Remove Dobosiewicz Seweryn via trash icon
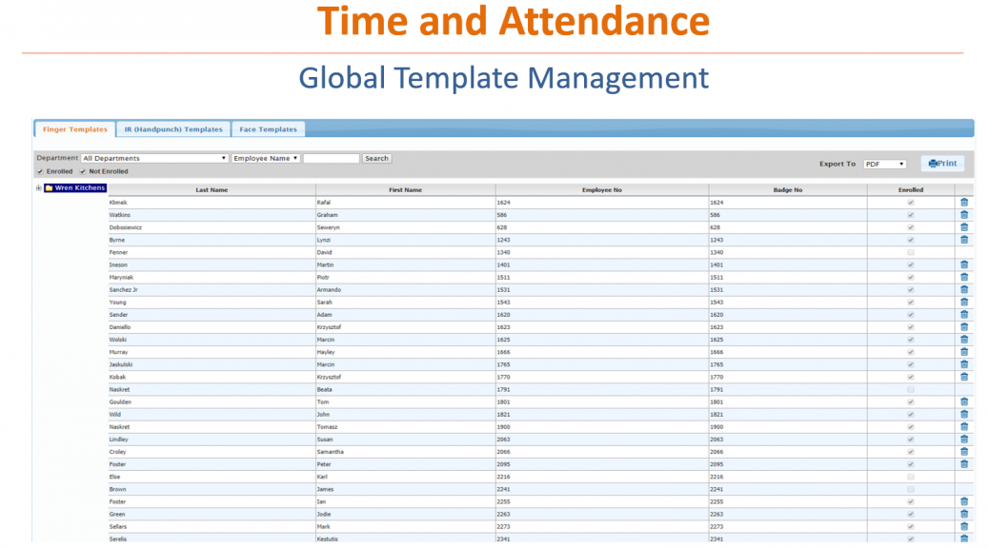The width and height of the screenshot is (989, 548). point(963,227)
